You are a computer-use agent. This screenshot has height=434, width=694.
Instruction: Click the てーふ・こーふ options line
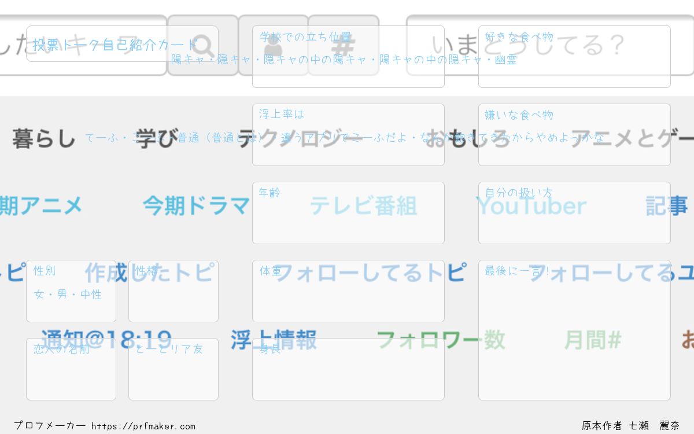click(345, 138)
